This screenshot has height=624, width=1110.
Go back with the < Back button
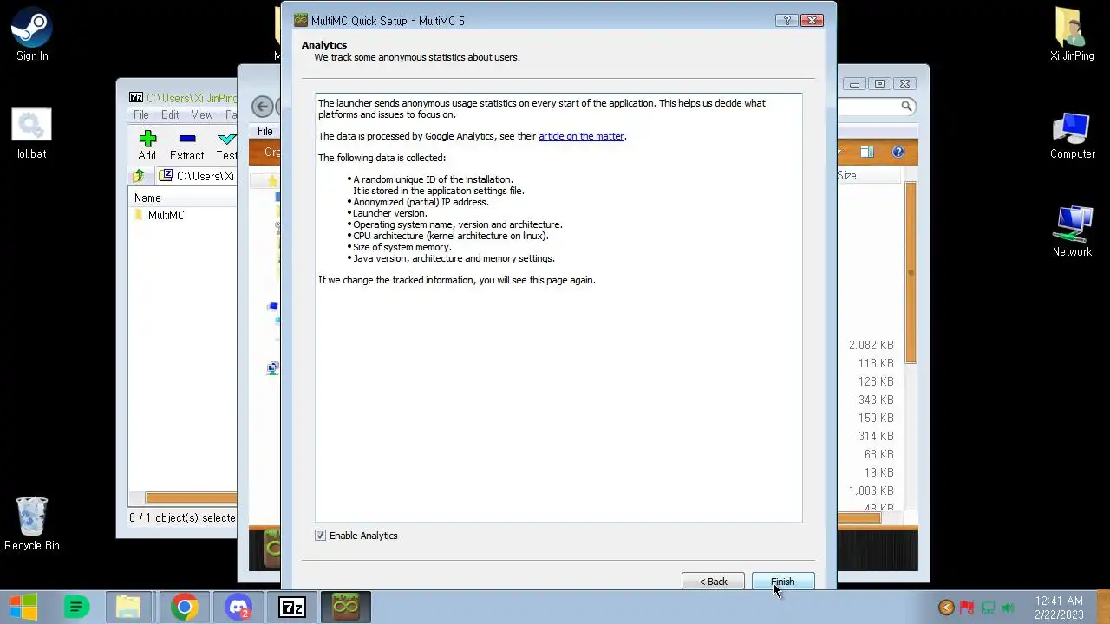713,582
